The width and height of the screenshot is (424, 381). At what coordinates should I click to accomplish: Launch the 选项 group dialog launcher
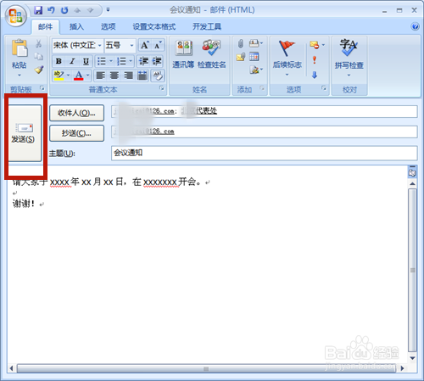click(x=324, y=88)
